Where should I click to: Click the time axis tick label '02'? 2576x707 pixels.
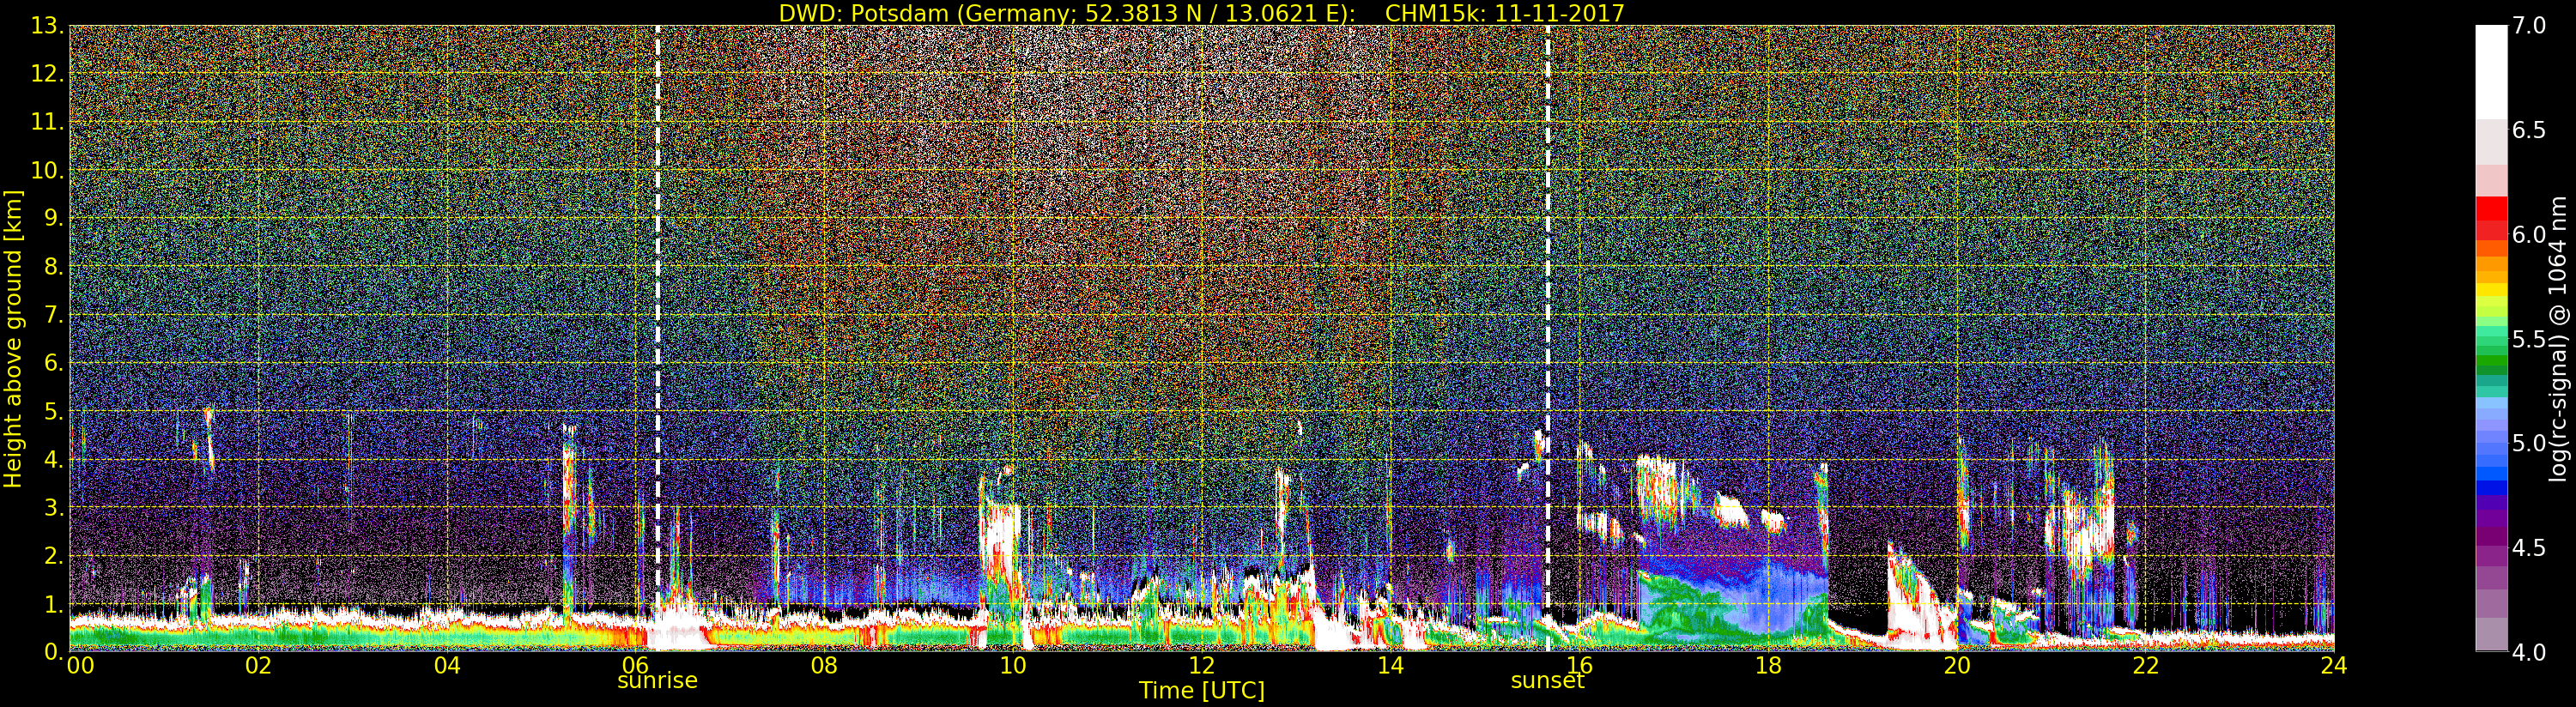tap(259, 665)
